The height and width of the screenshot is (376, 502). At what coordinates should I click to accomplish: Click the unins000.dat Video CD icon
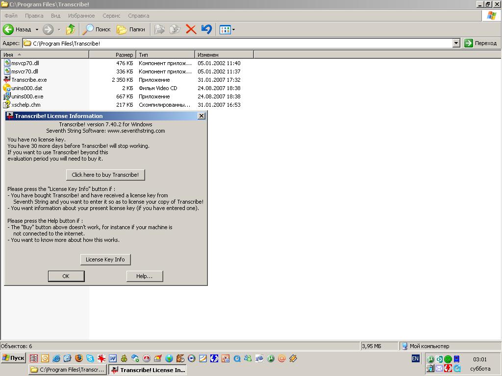click(x=7, y=88)
